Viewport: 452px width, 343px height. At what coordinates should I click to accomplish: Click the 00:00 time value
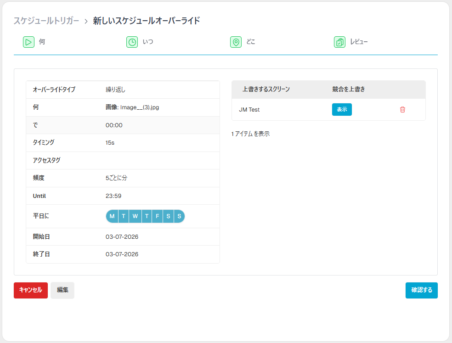[x=114, y=125]
